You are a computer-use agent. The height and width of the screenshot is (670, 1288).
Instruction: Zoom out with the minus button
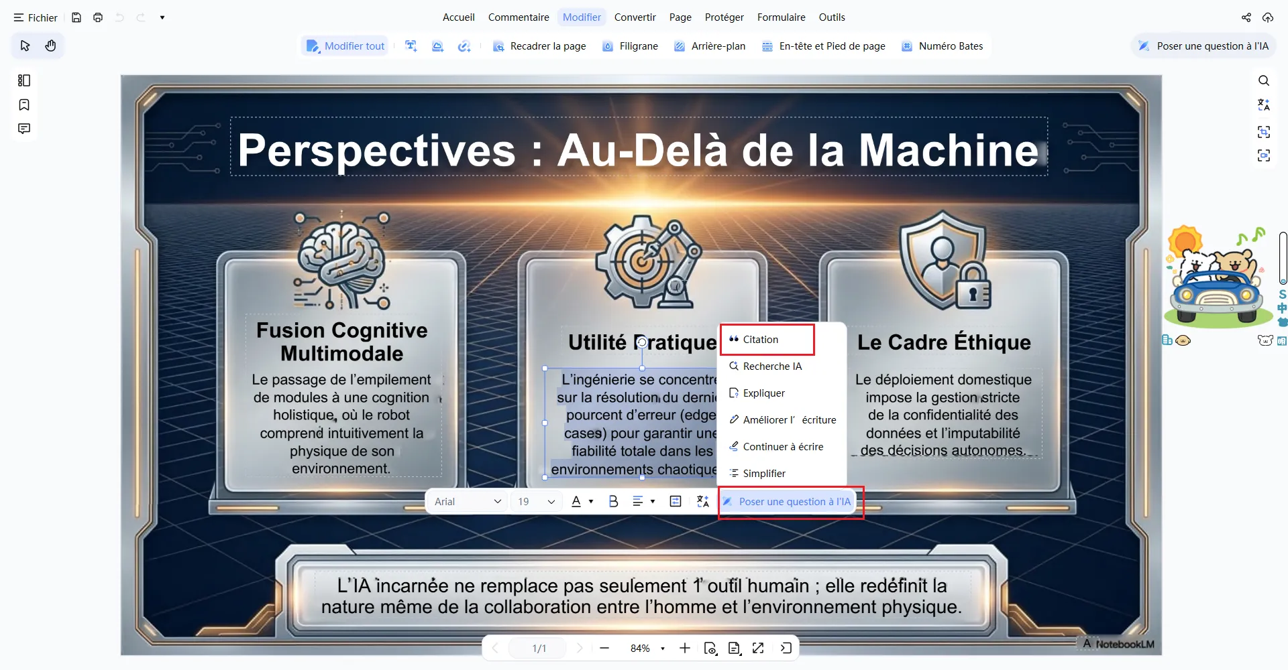click(604, 648)
